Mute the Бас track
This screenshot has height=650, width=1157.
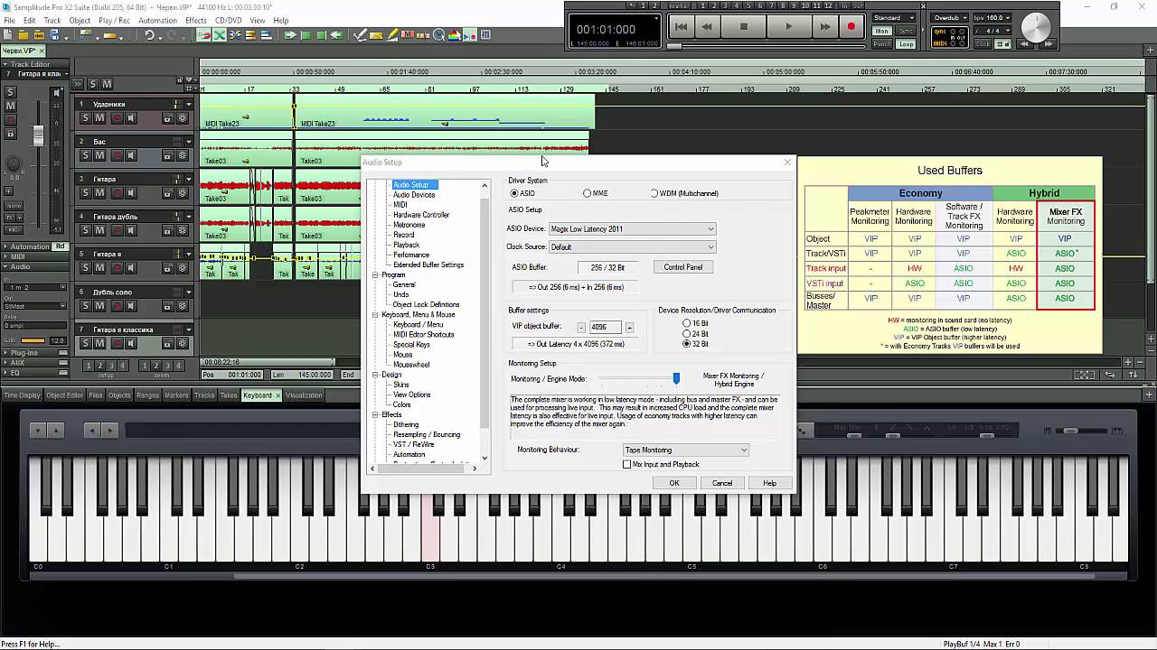coord(100,155)
